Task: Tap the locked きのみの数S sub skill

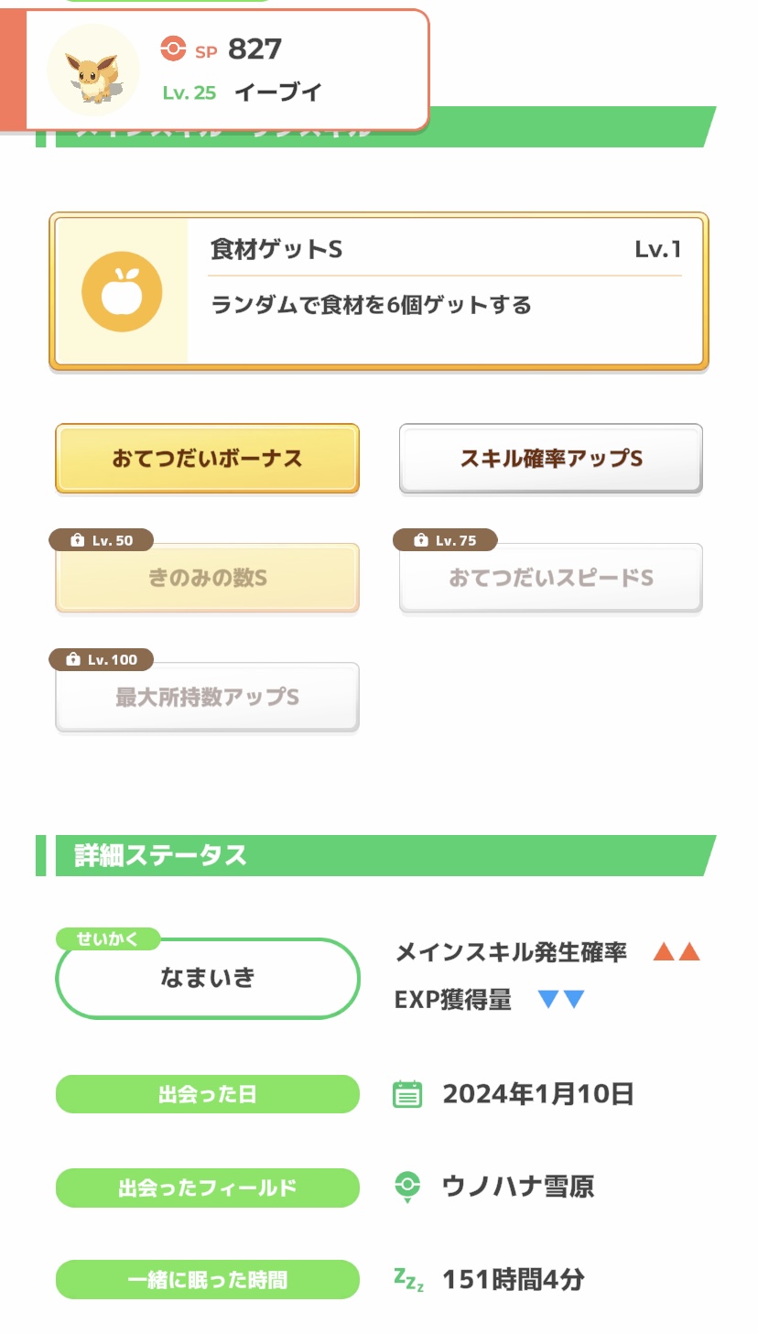Action: pyautogui.click(x=207, y=579)
